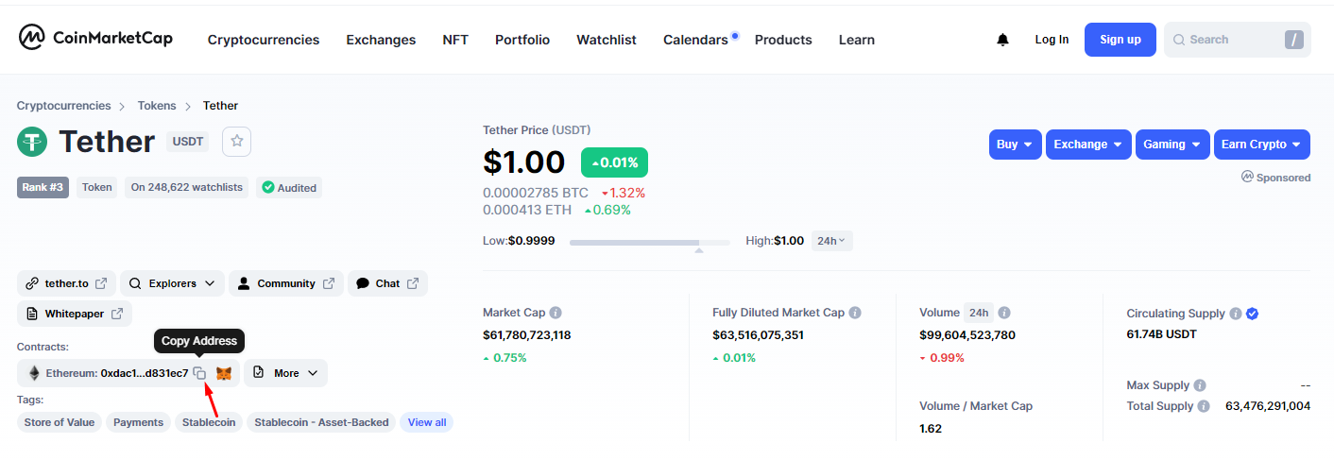Click the On 248,622 watchlists badge
Viewport: 1334px width, 460px height.
(187, 187)
